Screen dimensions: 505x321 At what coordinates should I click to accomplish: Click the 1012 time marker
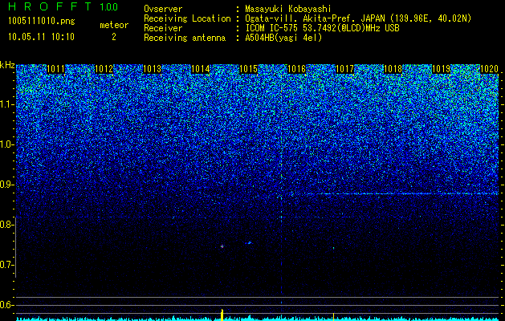pos(104,69)
